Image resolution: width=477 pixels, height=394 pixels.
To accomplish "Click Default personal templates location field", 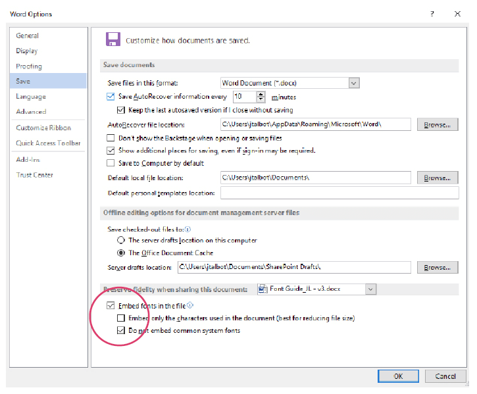I will click(x=339, y=193).
